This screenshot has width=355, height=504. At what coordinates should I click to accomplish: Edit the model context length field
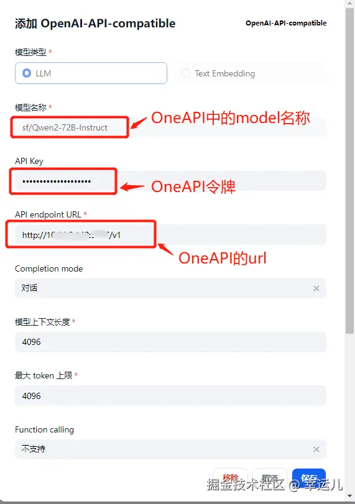pos(170,342)
